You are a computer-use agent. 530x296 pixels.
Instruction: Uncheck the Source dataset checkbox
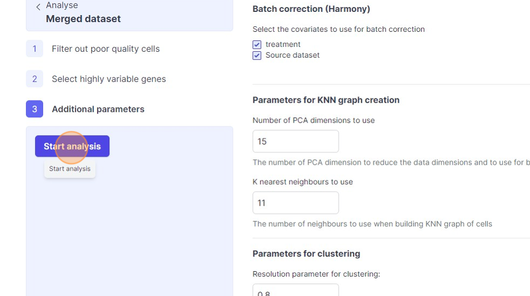pyautogui.click(x=257, y=55)
